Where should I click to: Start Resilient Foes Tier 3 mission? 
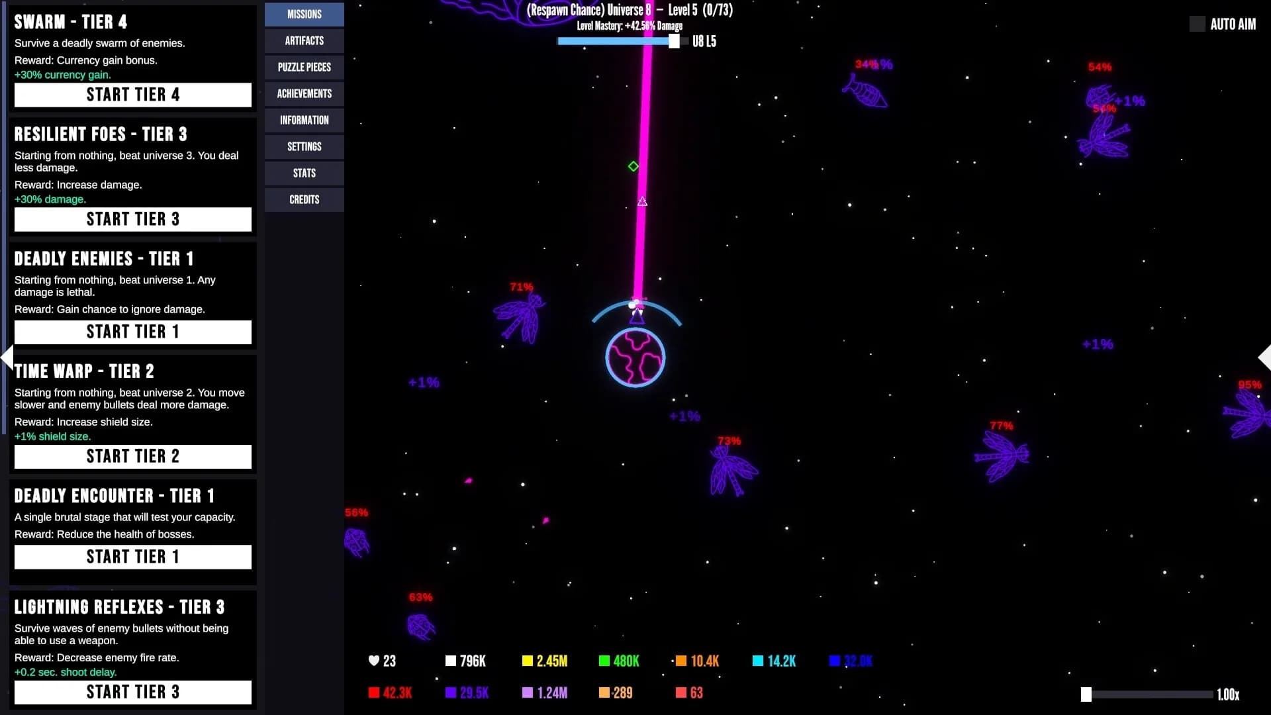(133, 219)
